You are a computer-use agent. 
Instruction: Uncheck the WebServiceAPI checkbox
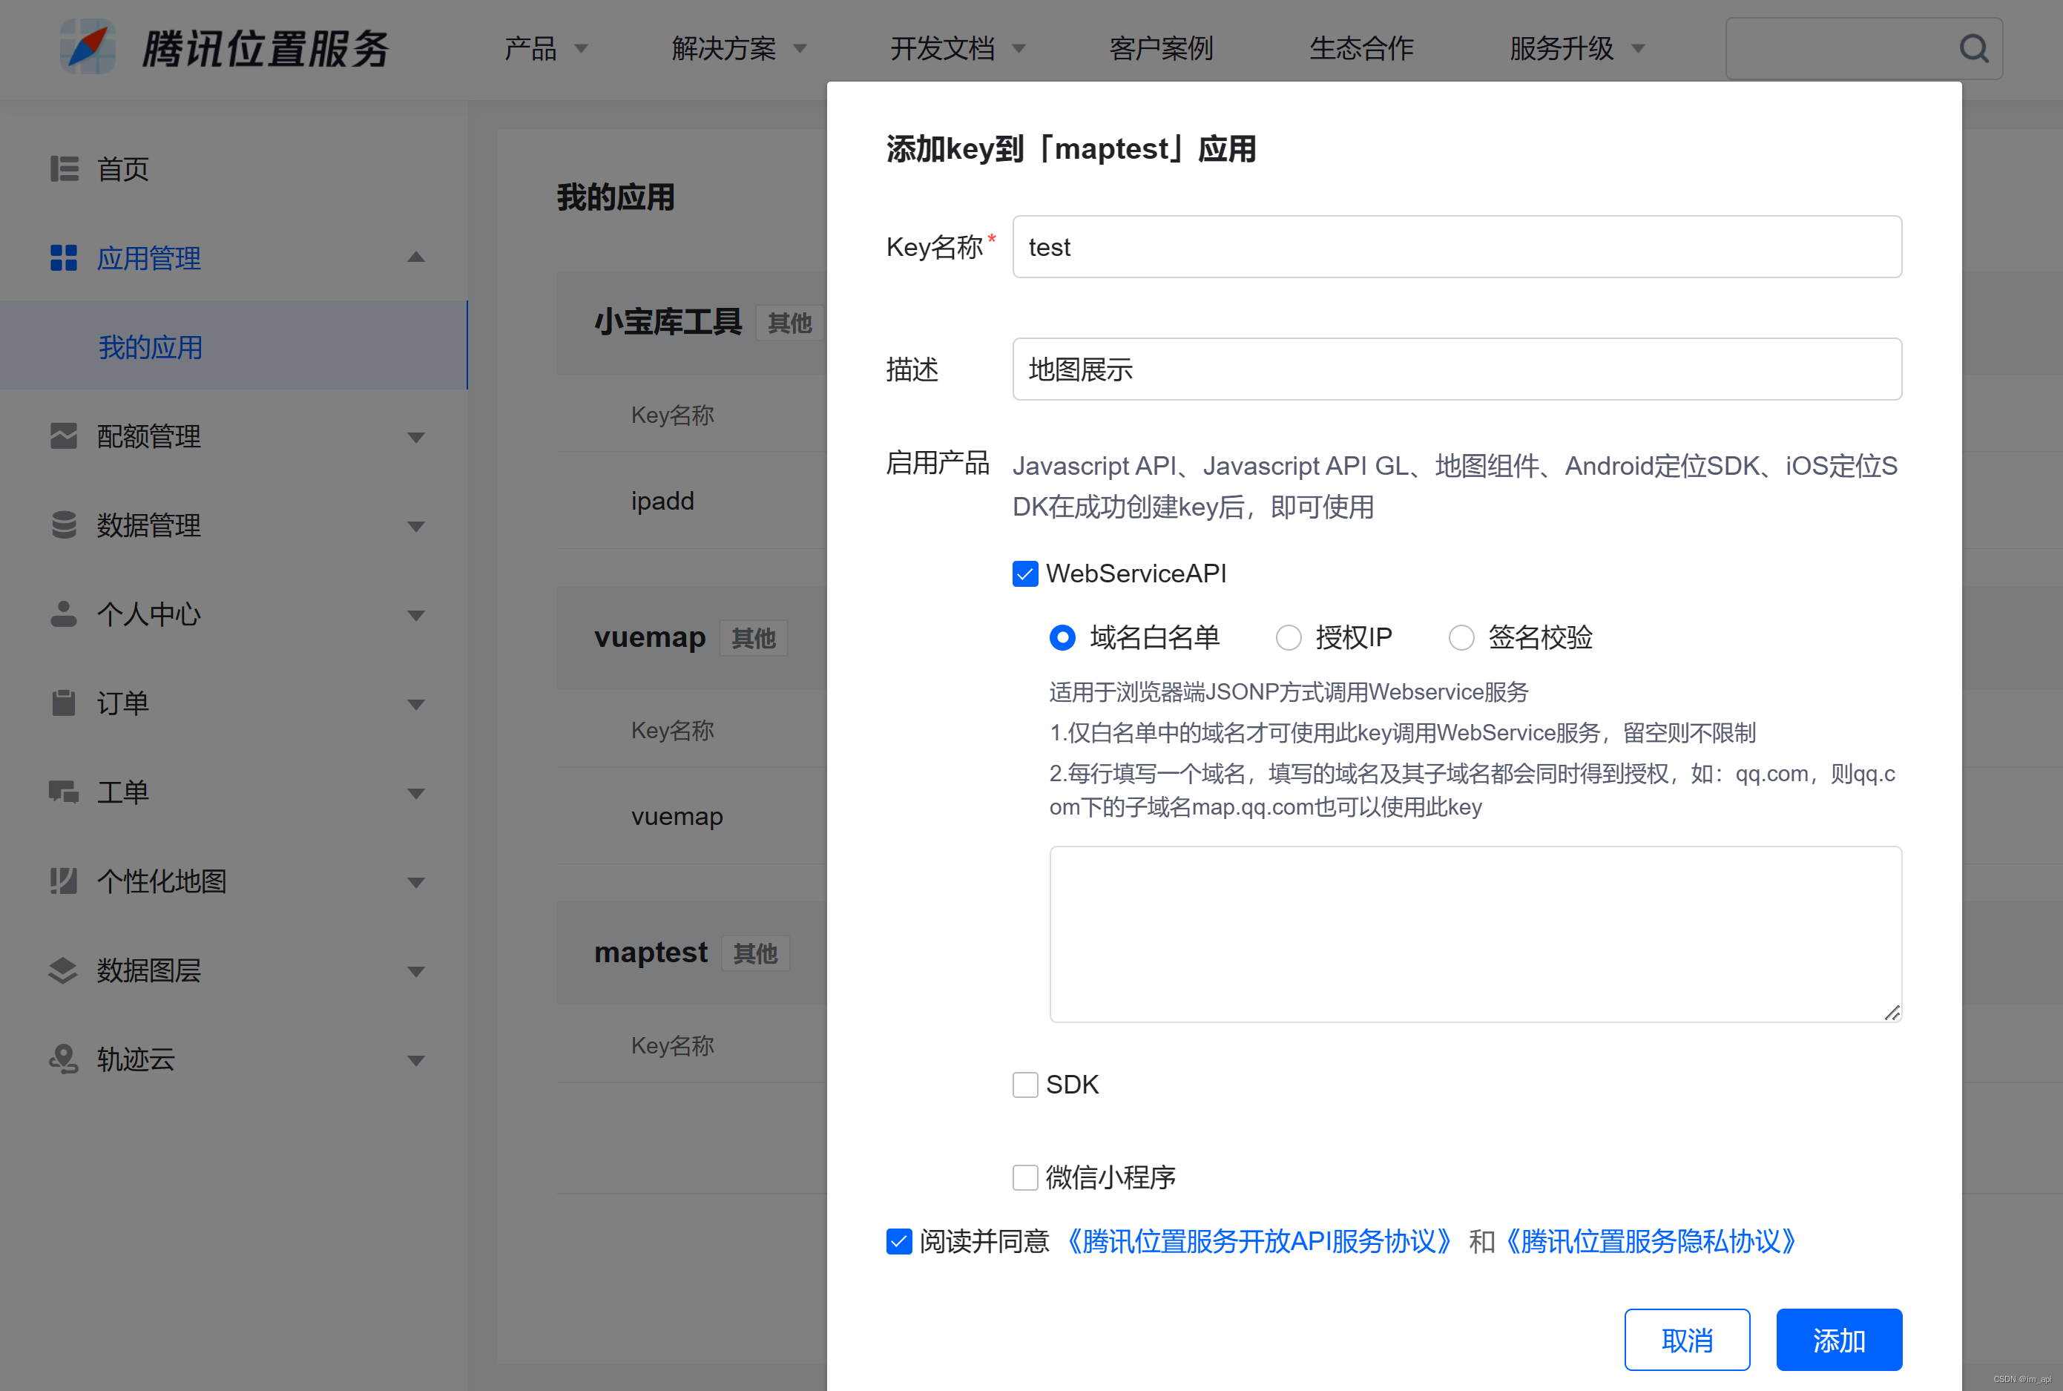click(x=1025, y=574)
